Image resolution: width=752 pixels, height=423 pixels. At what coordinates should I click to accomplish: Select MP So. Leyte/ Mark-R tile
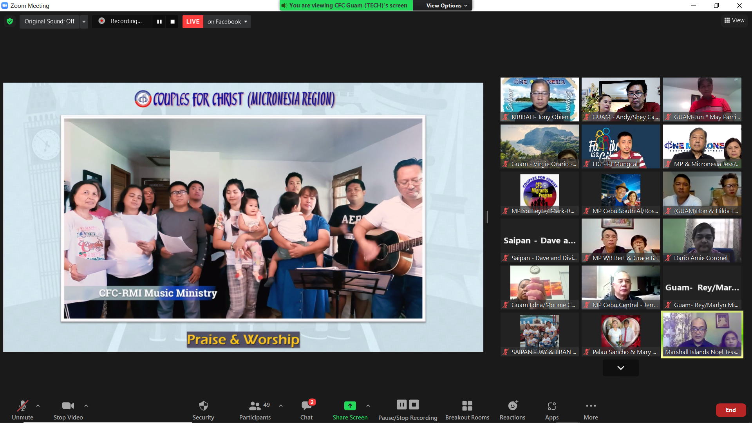click(540, 193)
